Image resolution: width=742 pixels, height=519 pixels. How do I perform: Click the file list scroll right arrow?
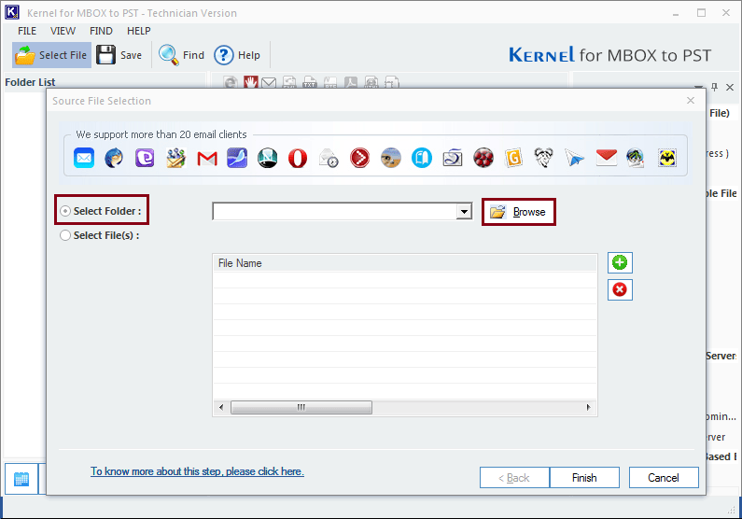[588, 407]
